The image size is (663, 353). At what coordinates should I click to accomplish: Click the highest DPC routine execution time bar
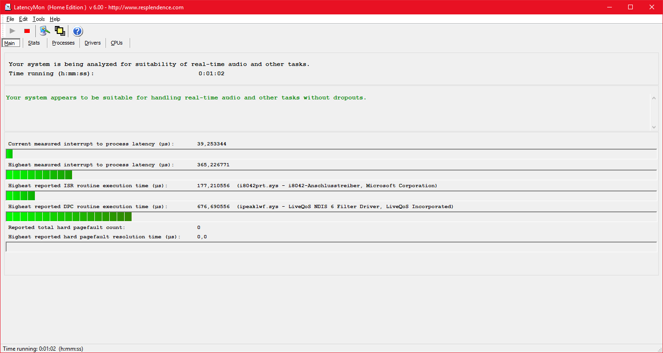tap(331, 216)
